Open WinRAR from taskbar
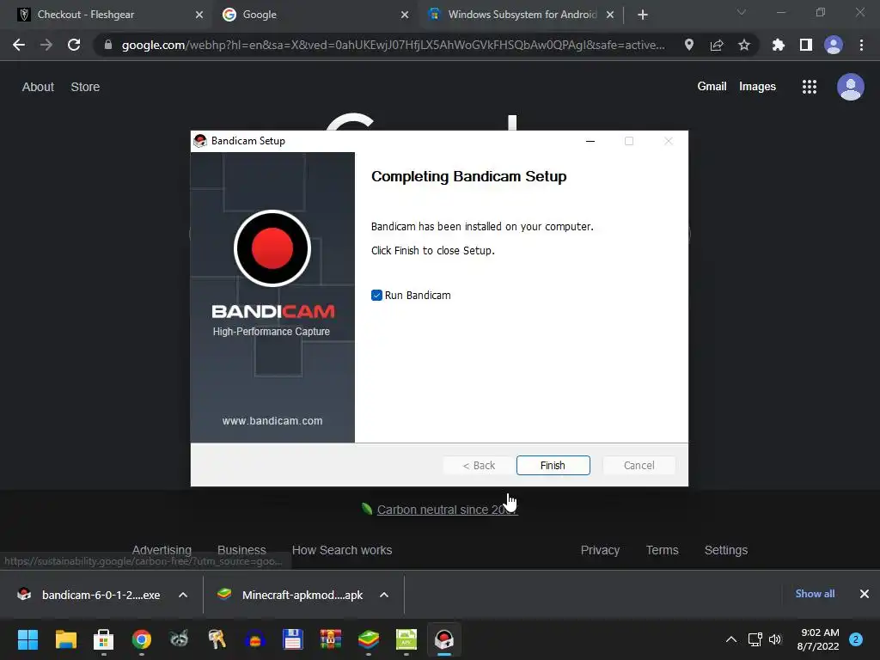 tap(331, 639)
